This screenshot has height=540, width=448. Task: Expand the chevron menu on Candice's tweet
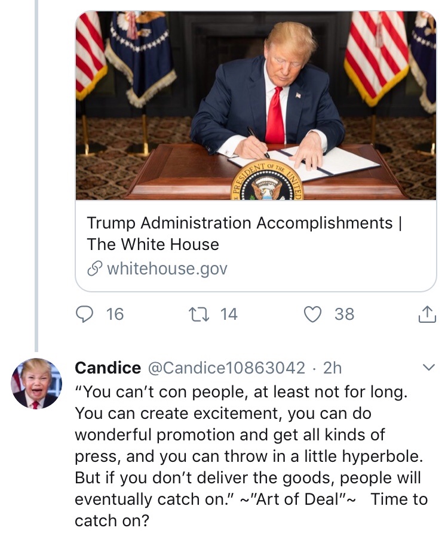pos(428,368)
